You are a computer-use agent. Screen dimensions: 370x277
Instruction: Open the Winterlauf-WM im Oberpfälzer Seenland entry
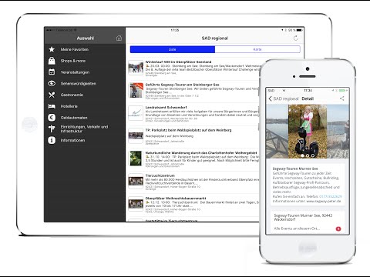pos(178,62)
